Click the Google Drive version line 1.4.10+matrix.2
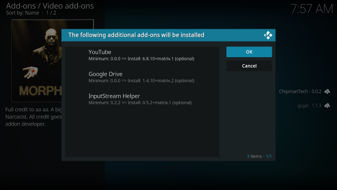 (x=142, y=81)
